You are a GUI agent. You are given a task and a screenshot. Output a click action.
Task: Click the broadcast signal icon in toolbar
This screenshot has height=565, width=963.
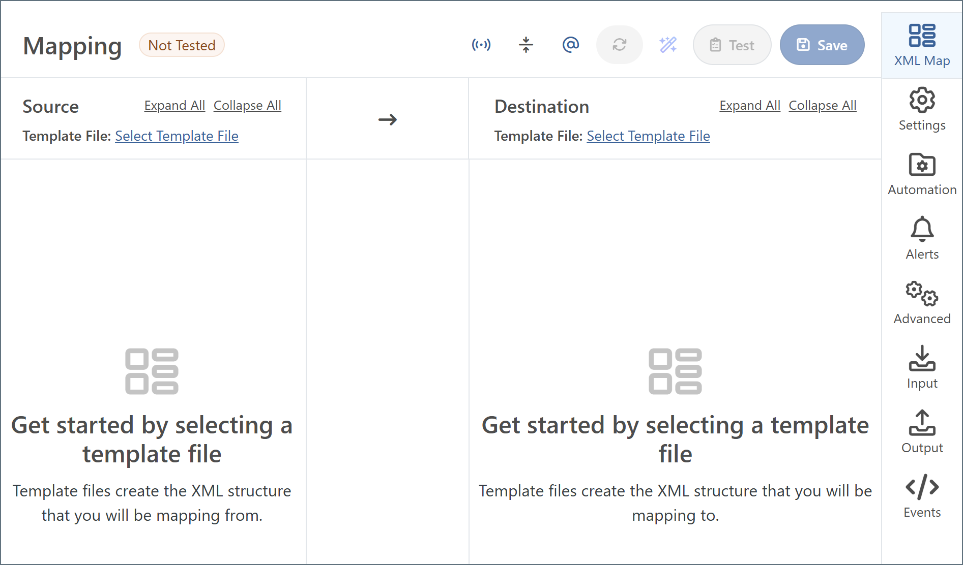(481, 45)
